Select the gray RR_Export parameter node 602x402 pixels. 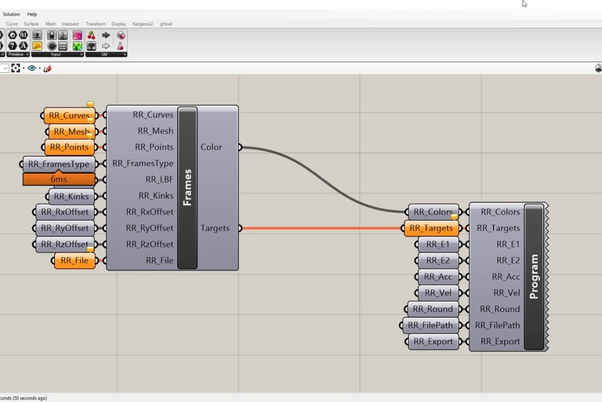pyautogui.click(x=433, y=342)
